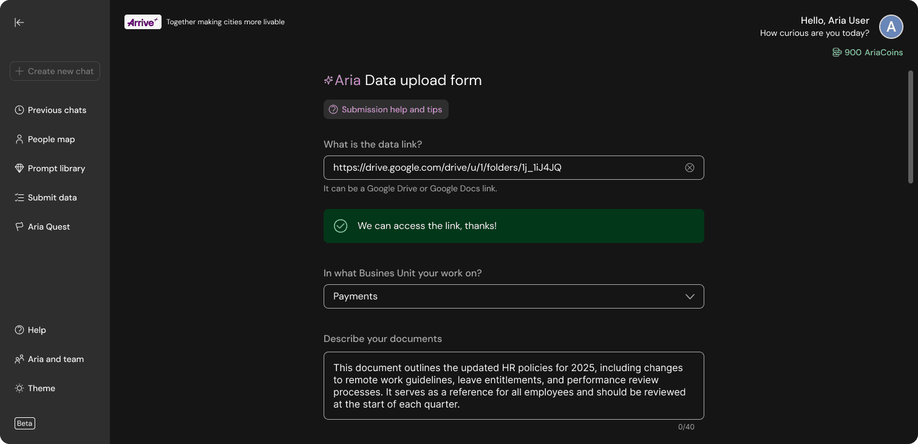Click the Previous chats clock icon
918x444 pixels.
[x=19, y=110]
